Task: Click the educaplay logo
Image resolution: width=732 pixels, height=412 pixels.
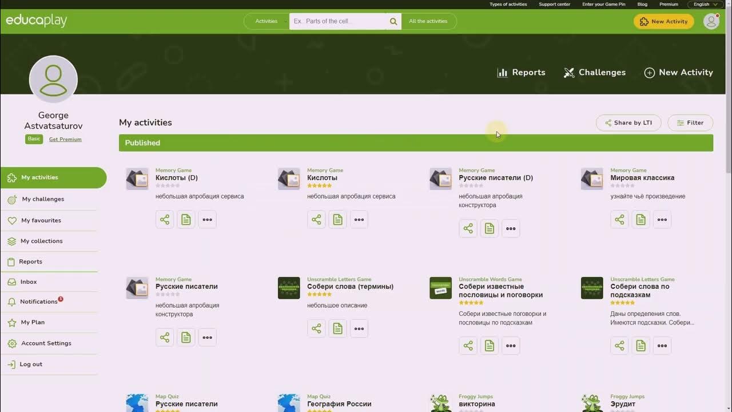Action: tap(37, 21)
